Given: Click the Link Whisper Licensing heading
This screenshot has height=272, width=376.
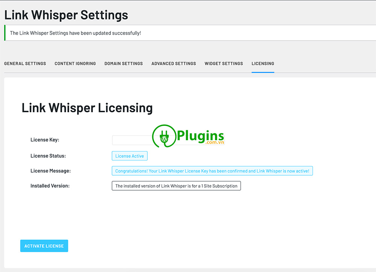Looking at the screenshot, I should click(x=87, y=108).
